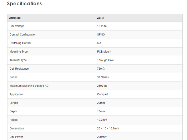Image resolution: width=187 pixels, height=140 pixels.
Task: Click the Terminal Type attribute label
Action: coord(18,60)
